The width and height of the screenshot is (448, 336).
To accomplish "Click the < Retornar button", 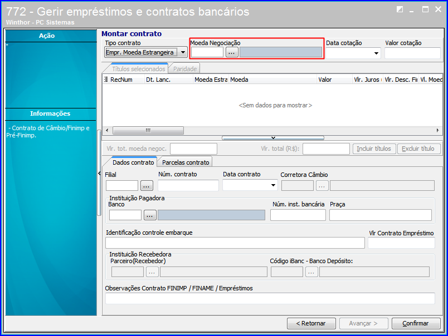I will [x=311, y=323].
